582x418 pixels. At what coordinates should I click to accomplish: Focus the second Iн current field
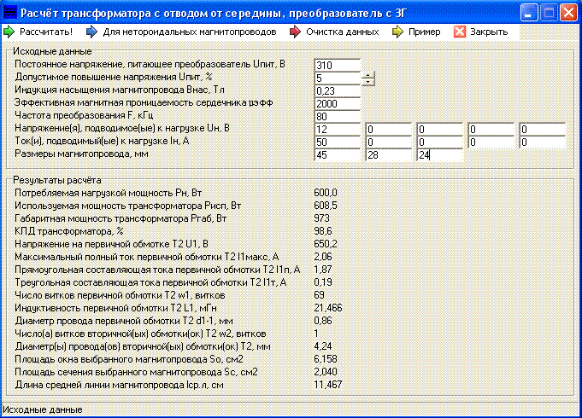pos(388,142)
